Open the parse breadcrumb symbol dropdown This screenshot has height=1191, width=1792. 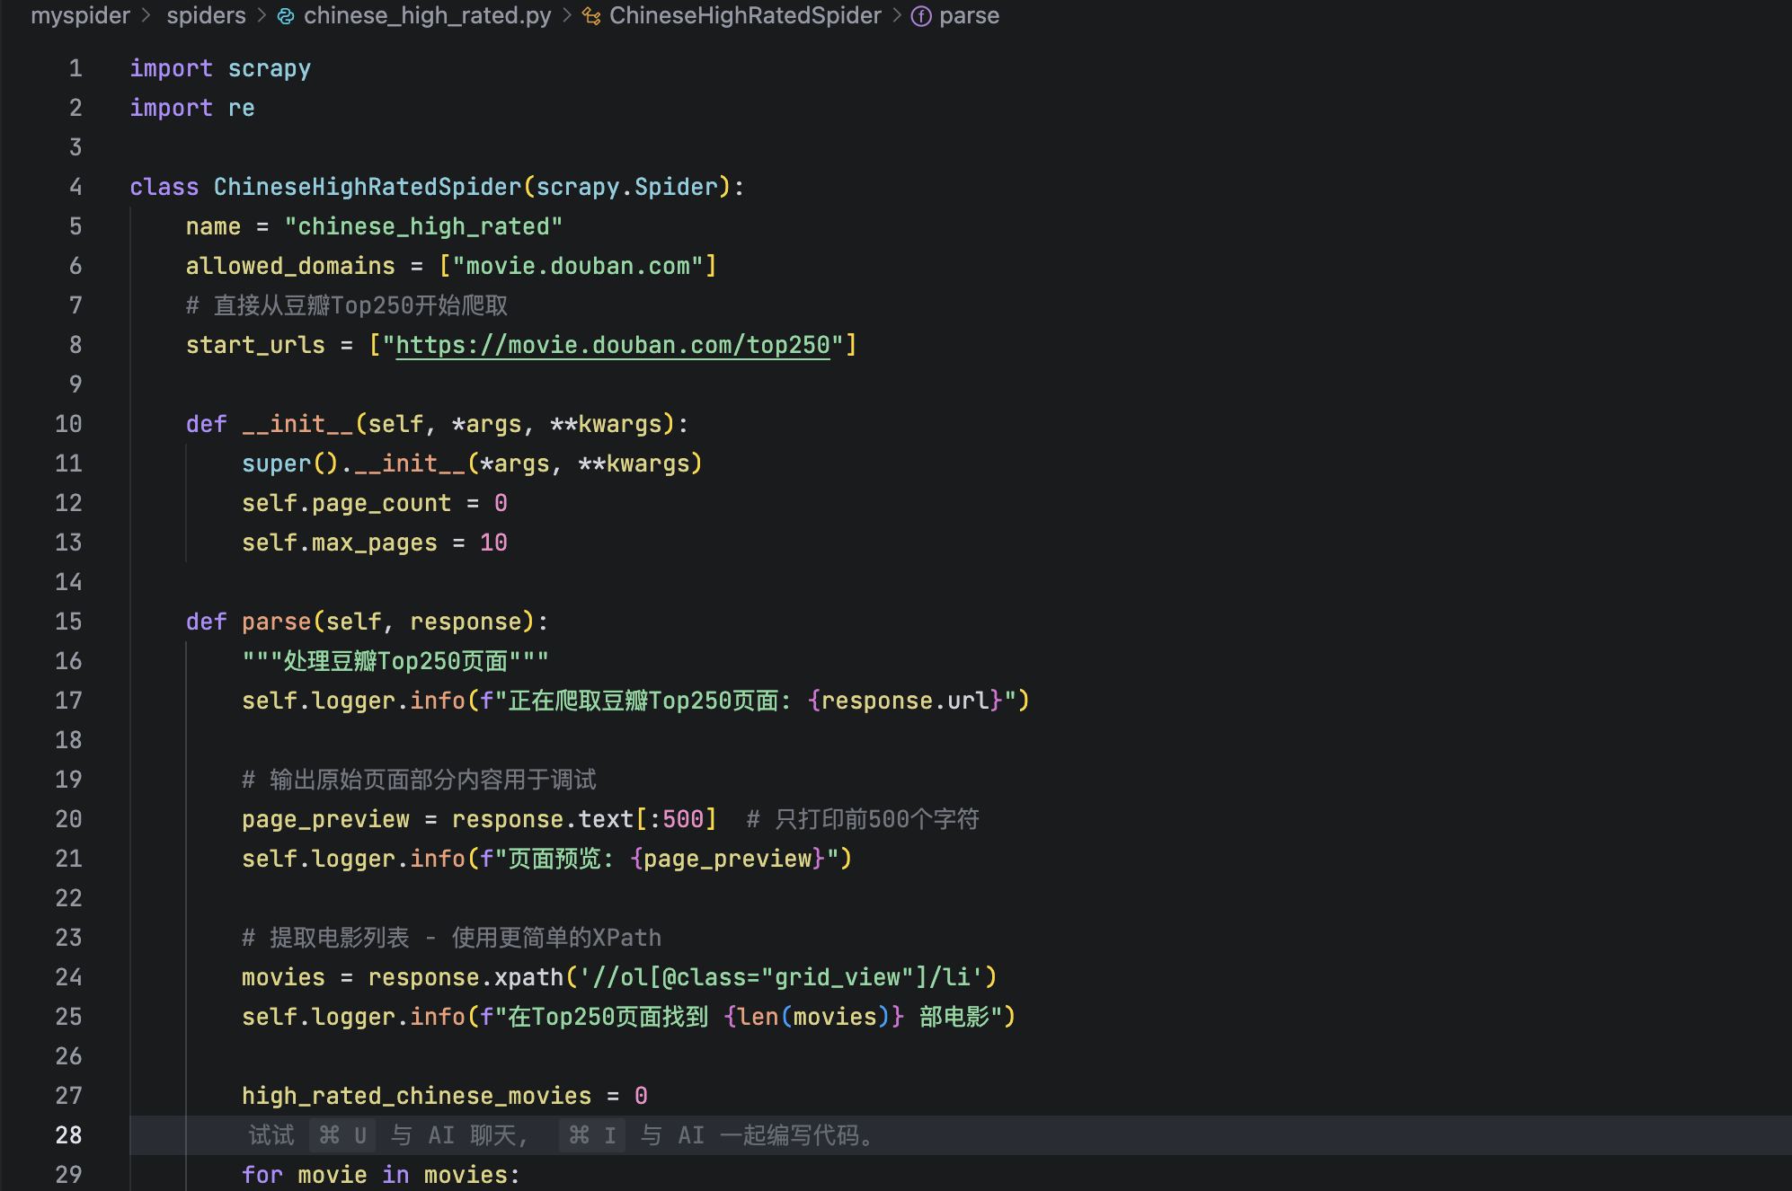(x=969, y=16)
